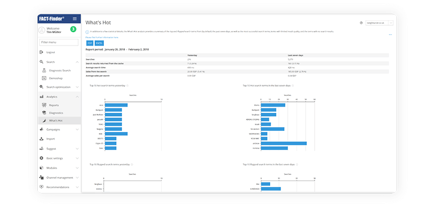
Task: Expand the Modules section chevron
Action: click(77, 168)
